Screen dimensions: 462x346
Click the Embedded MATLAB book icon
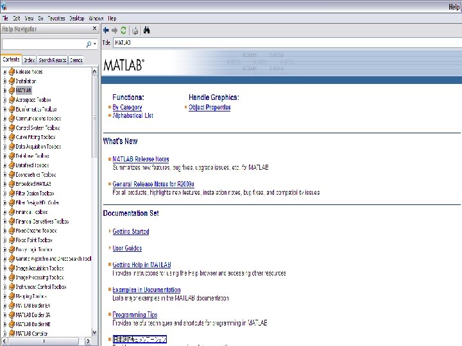pos(12,184)
